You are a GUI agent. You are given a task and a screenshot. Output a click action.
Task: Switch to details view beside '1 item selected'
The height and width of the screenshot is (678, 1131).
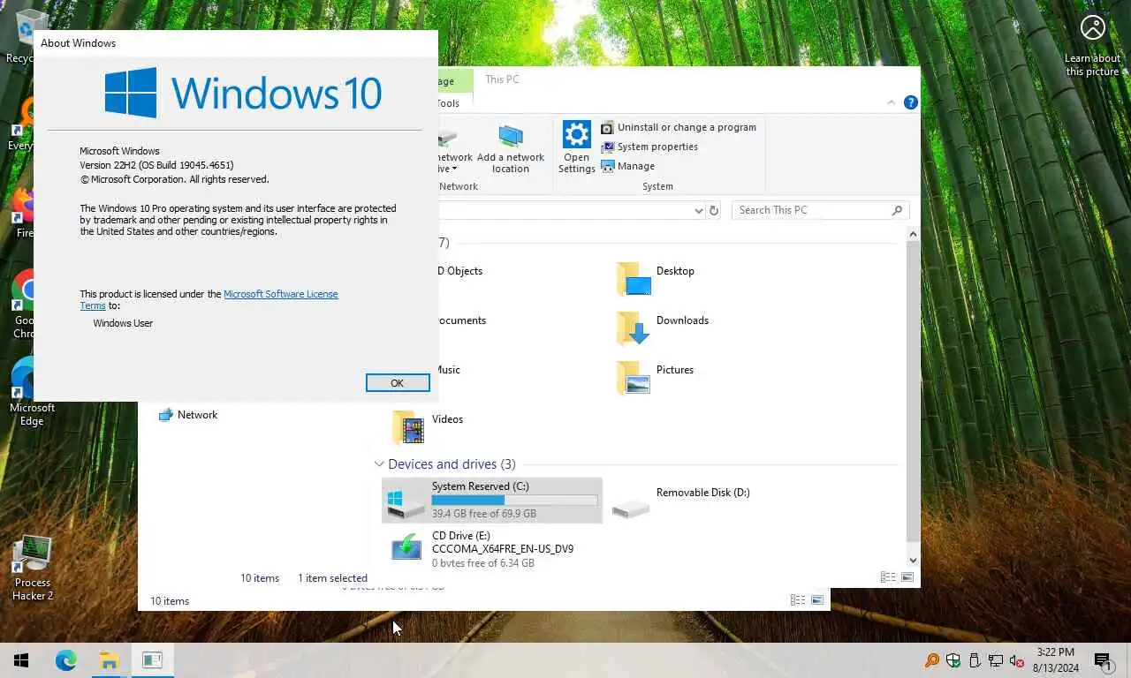[888, 577]
